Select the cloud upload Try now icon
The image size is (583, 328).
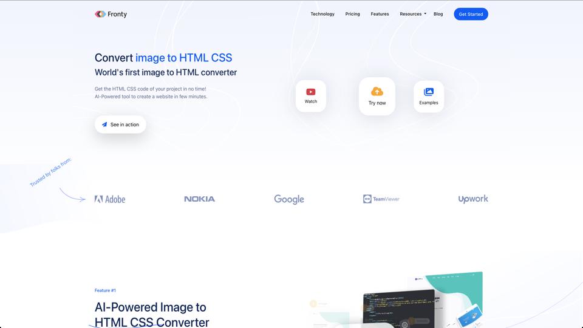pos(377,91)
